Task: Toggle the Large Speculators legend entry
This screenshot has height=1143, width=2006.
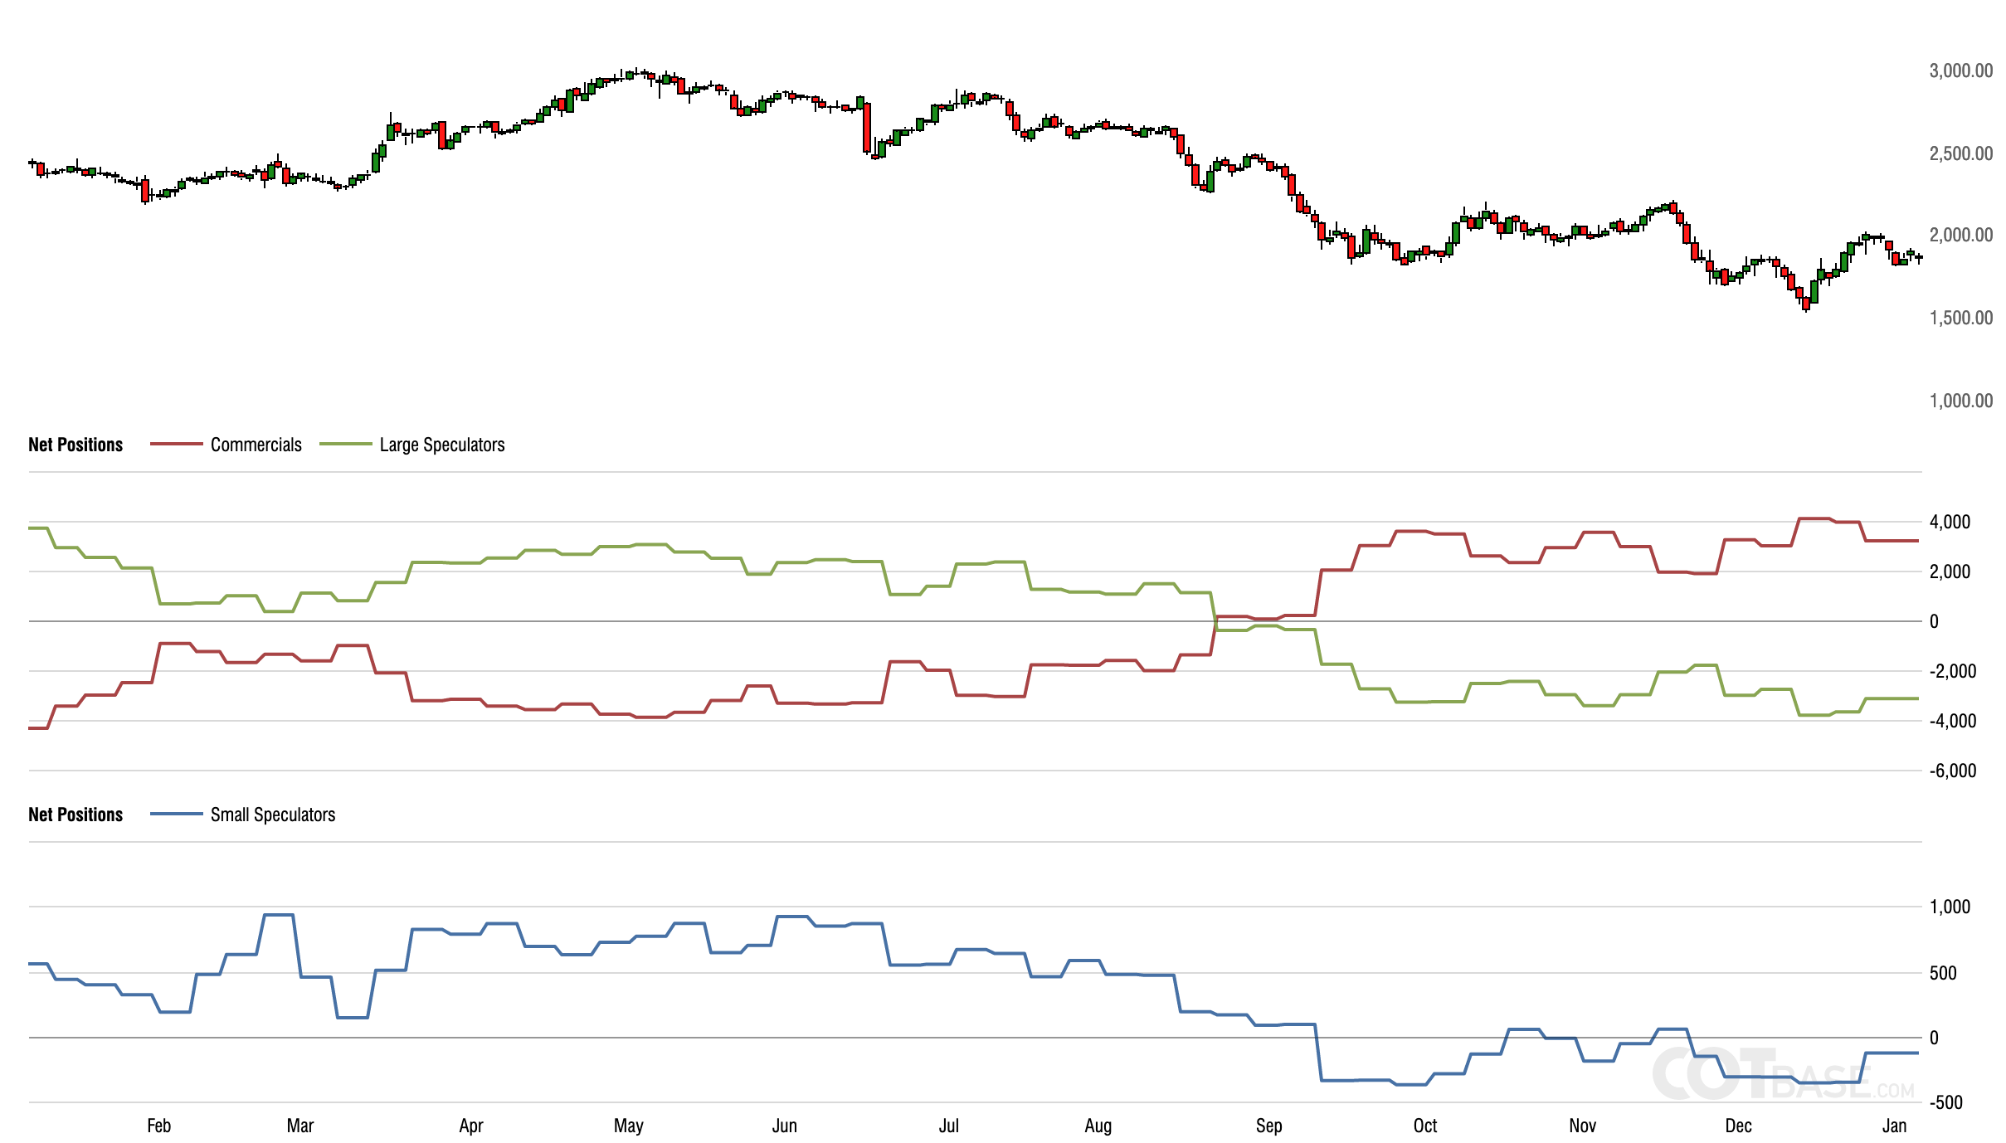Action: 412,445
